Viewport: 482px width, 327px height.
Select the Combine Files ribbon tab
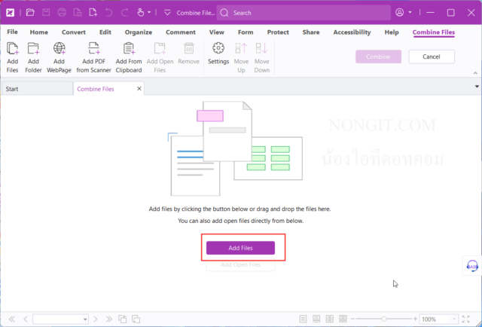[434, 32]
